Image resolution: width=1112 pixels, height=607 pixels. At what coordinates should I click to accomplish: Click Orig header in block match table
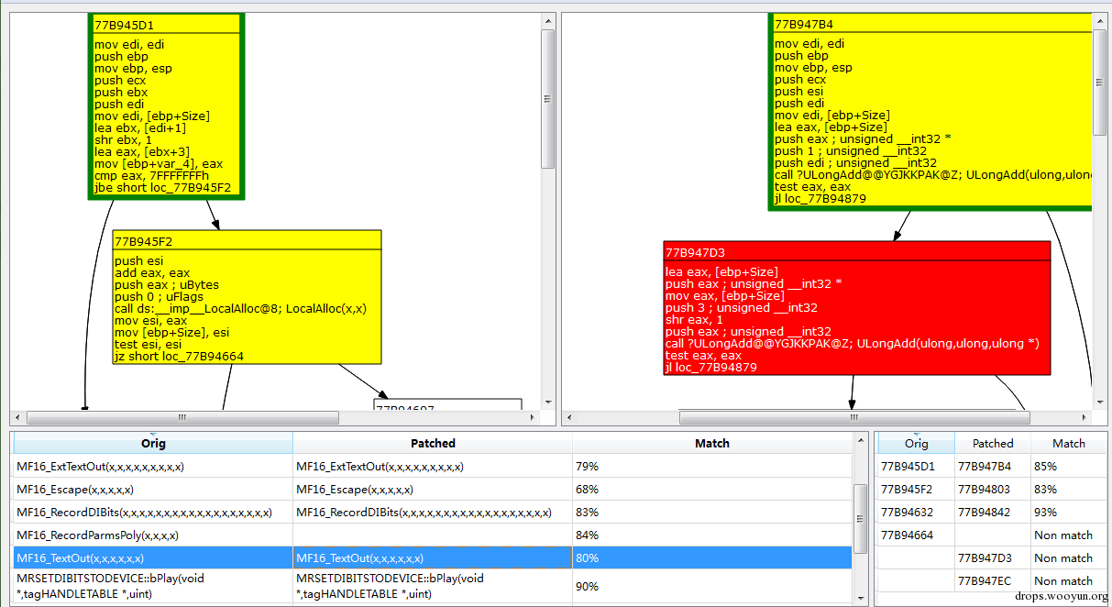click(916, 443)
